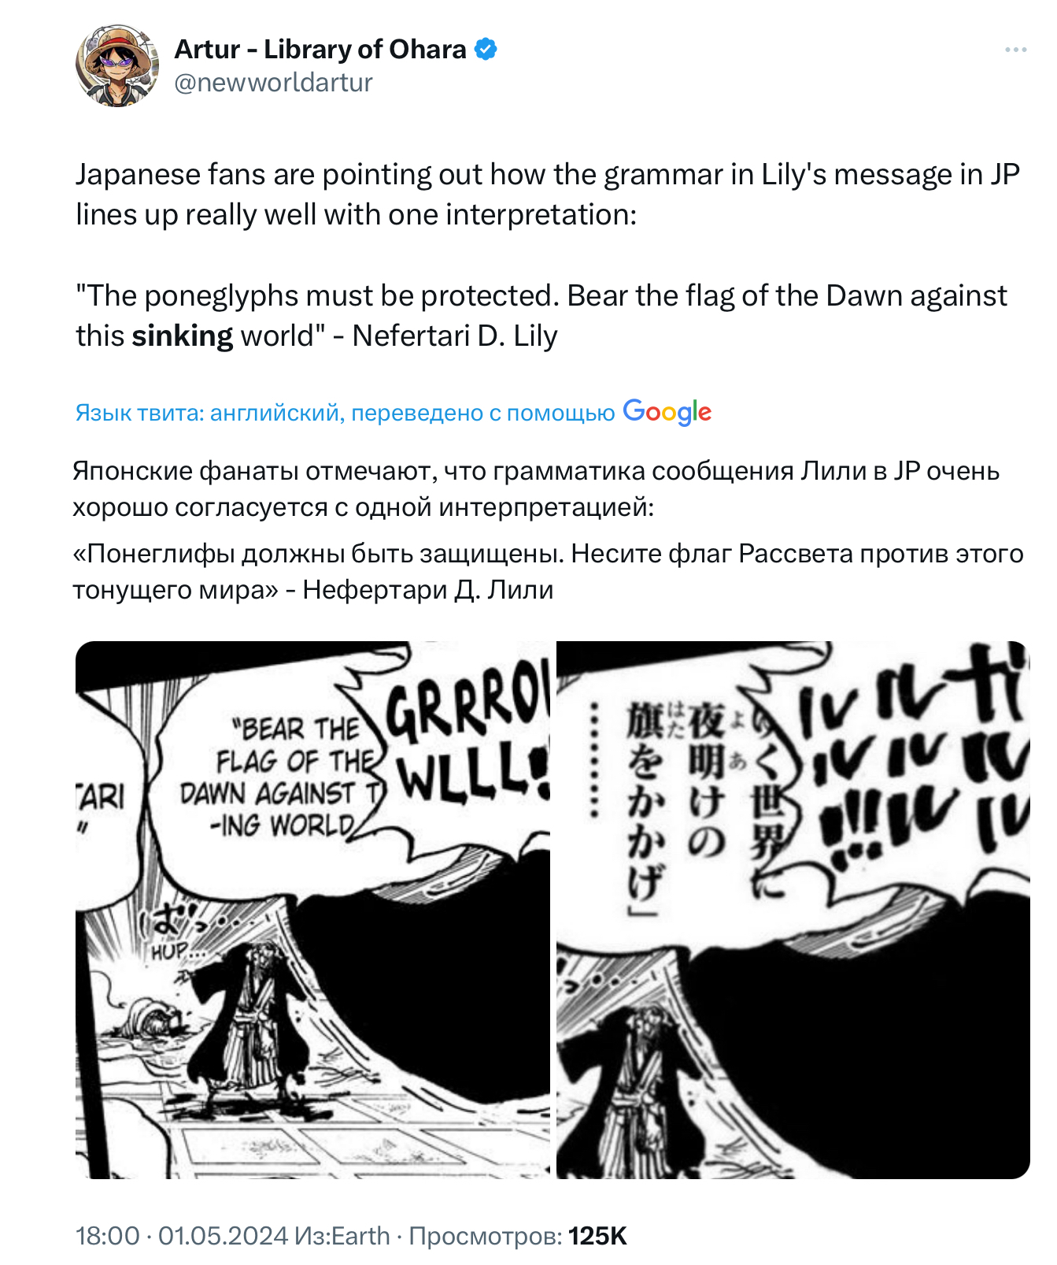Open the right Japanese manga panel image
Viewport: 1057px width, 1265px height.
[x=793, y=910]
